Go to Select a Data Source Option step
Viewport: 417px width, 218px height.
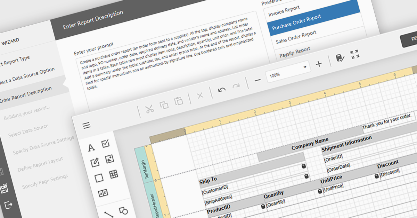(27, 76)
